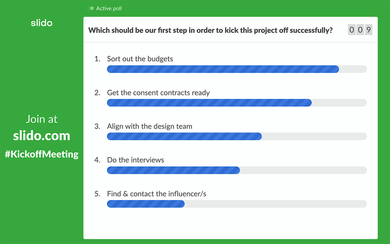Open the slido.com join link
The width and height of the screenshot is (390, 244).
42,136
